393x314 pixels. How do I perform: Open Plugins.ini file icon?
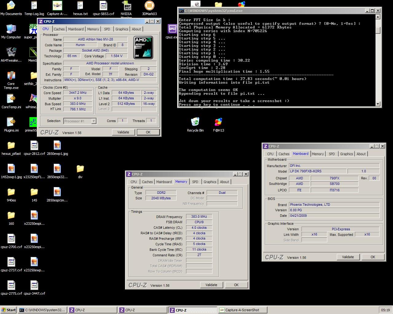tap(11, 124)
